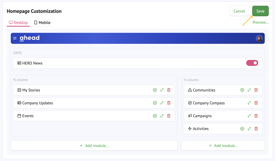The width and height of the screenshot is (275, 161).
Task: Click the hamburger menu in the header
Action: click(x=15, y=38)
